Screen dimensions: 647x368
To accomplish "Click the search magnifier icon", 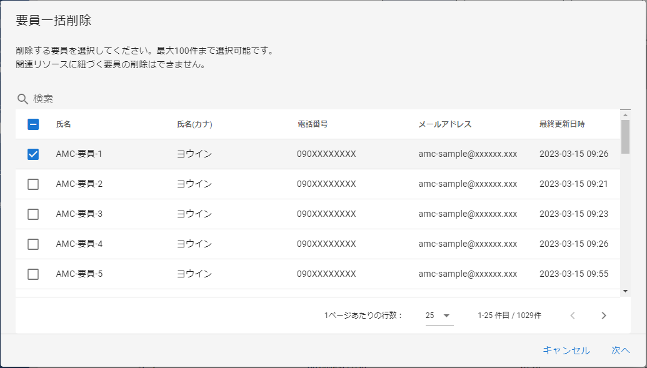I will click(23, 99).
